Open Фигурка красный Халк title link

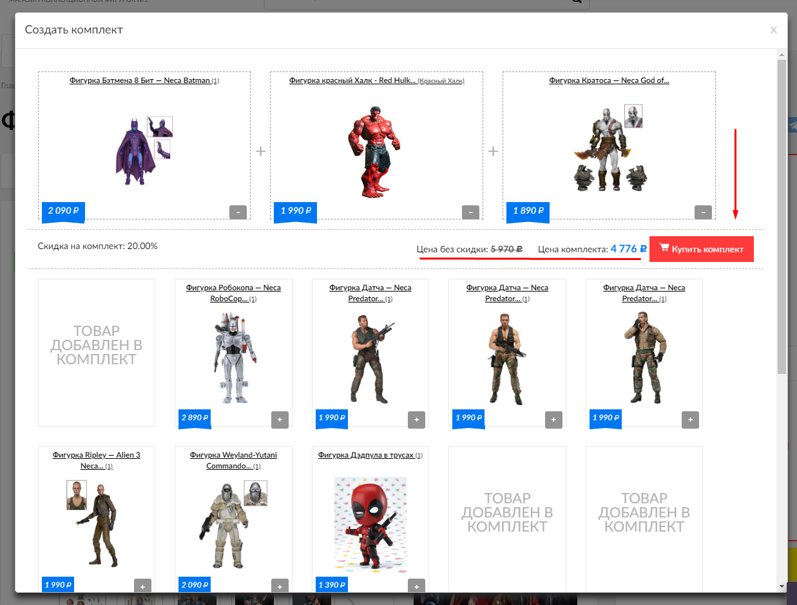(352, 80)
